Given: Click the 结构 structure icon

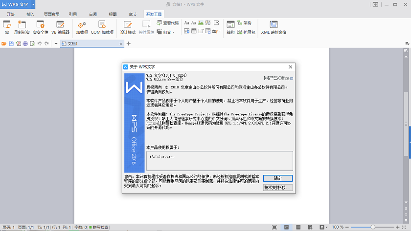Looking at the screenshot, I should pyautogui.click(x=230, y=24).
